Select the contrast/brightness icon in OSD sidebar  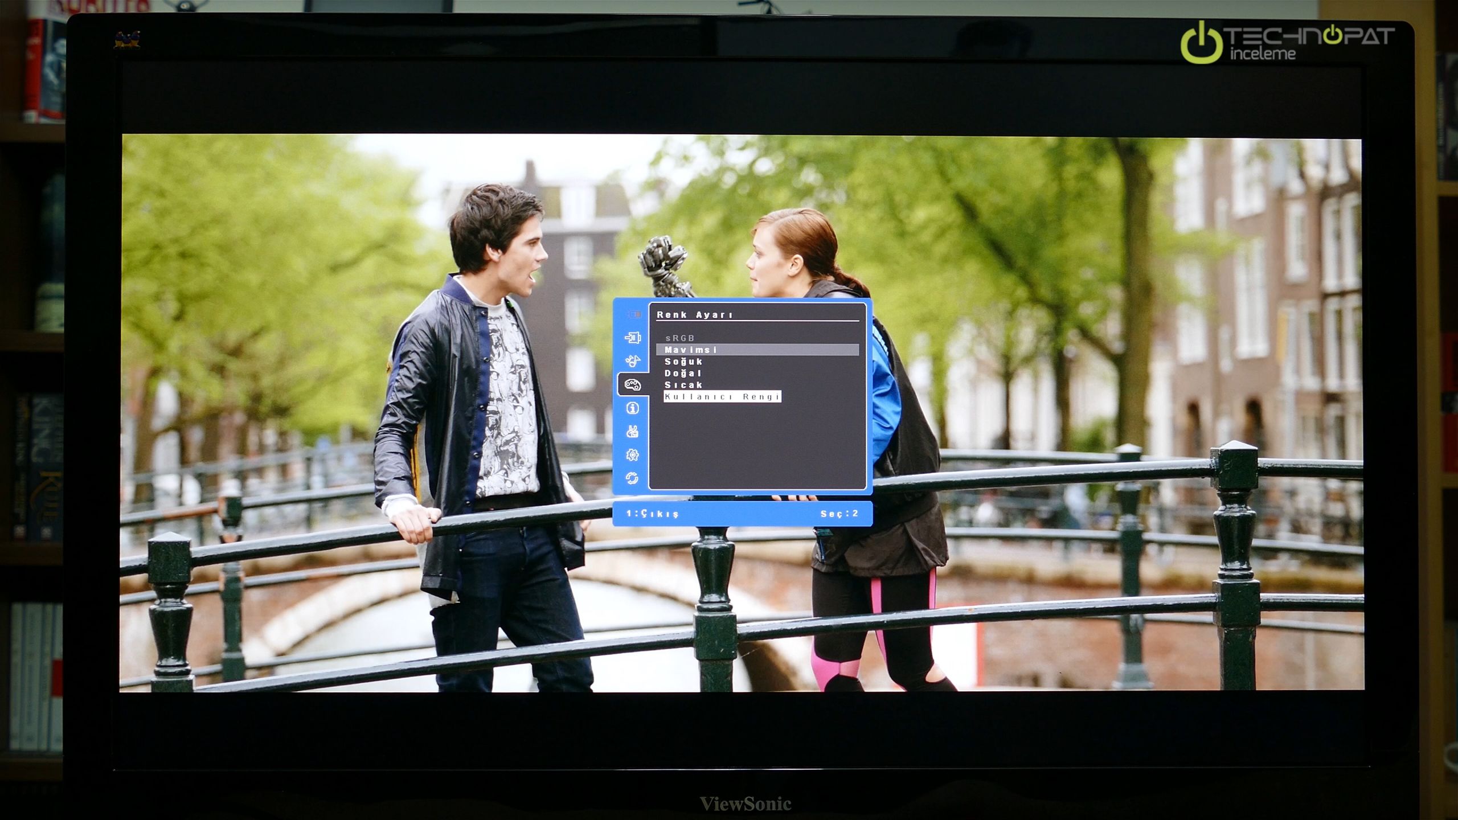tap(633, 314)
